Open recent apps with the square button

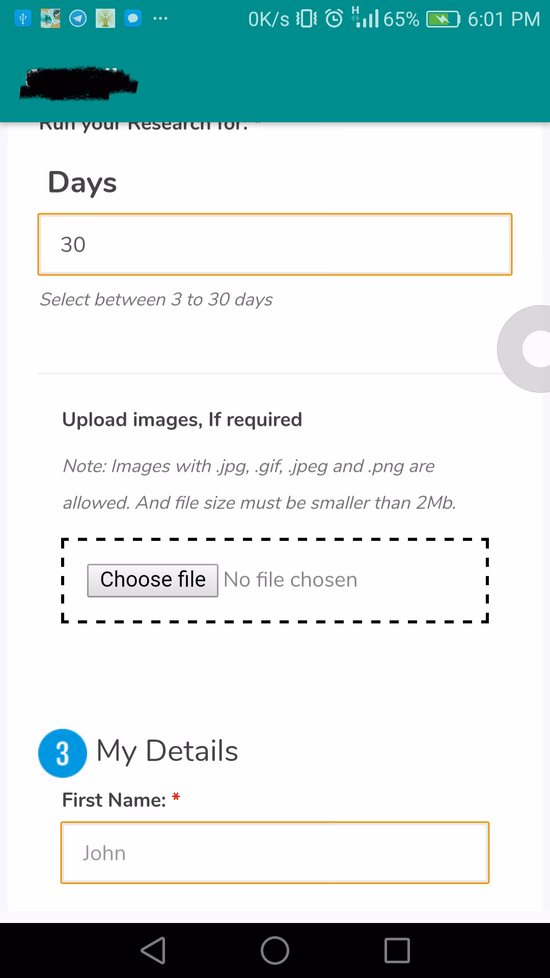[397, 950]
